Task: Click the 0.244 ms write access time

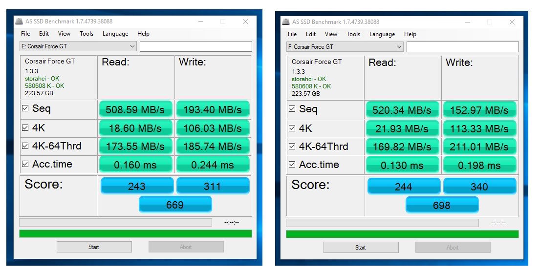Action: 213,165
